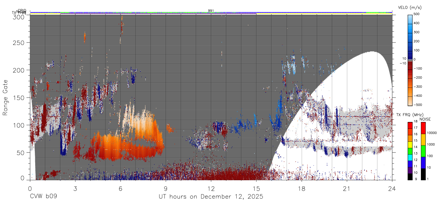Click the NOISE legend title
441x204 pixels.
(x=426, y=119)
